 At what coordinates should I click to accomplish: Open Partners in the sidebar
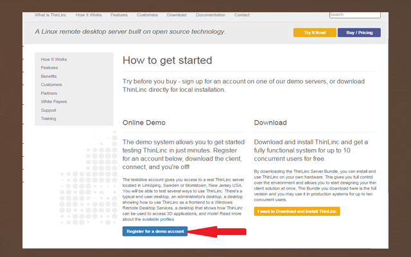(x=49, y=93)
